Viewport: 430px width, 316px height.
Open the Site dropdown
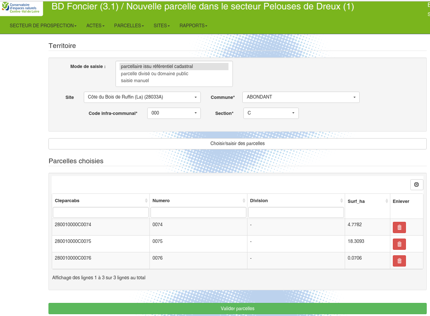pos(142,97)
